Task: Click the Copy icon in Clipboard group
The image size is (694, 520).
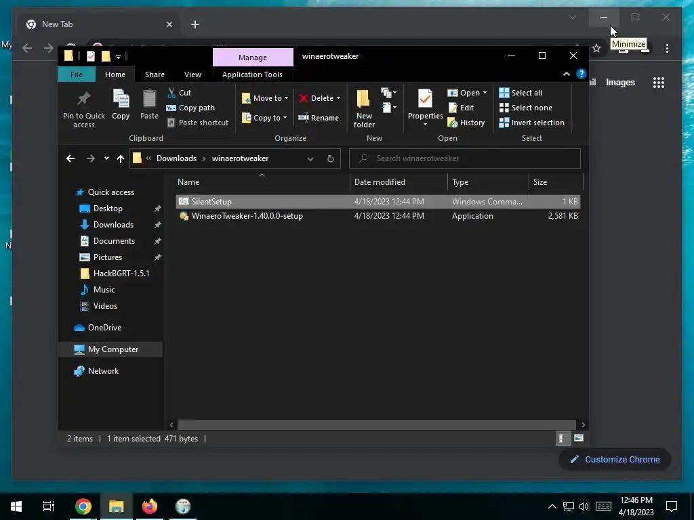Action: tap(121, 99)
